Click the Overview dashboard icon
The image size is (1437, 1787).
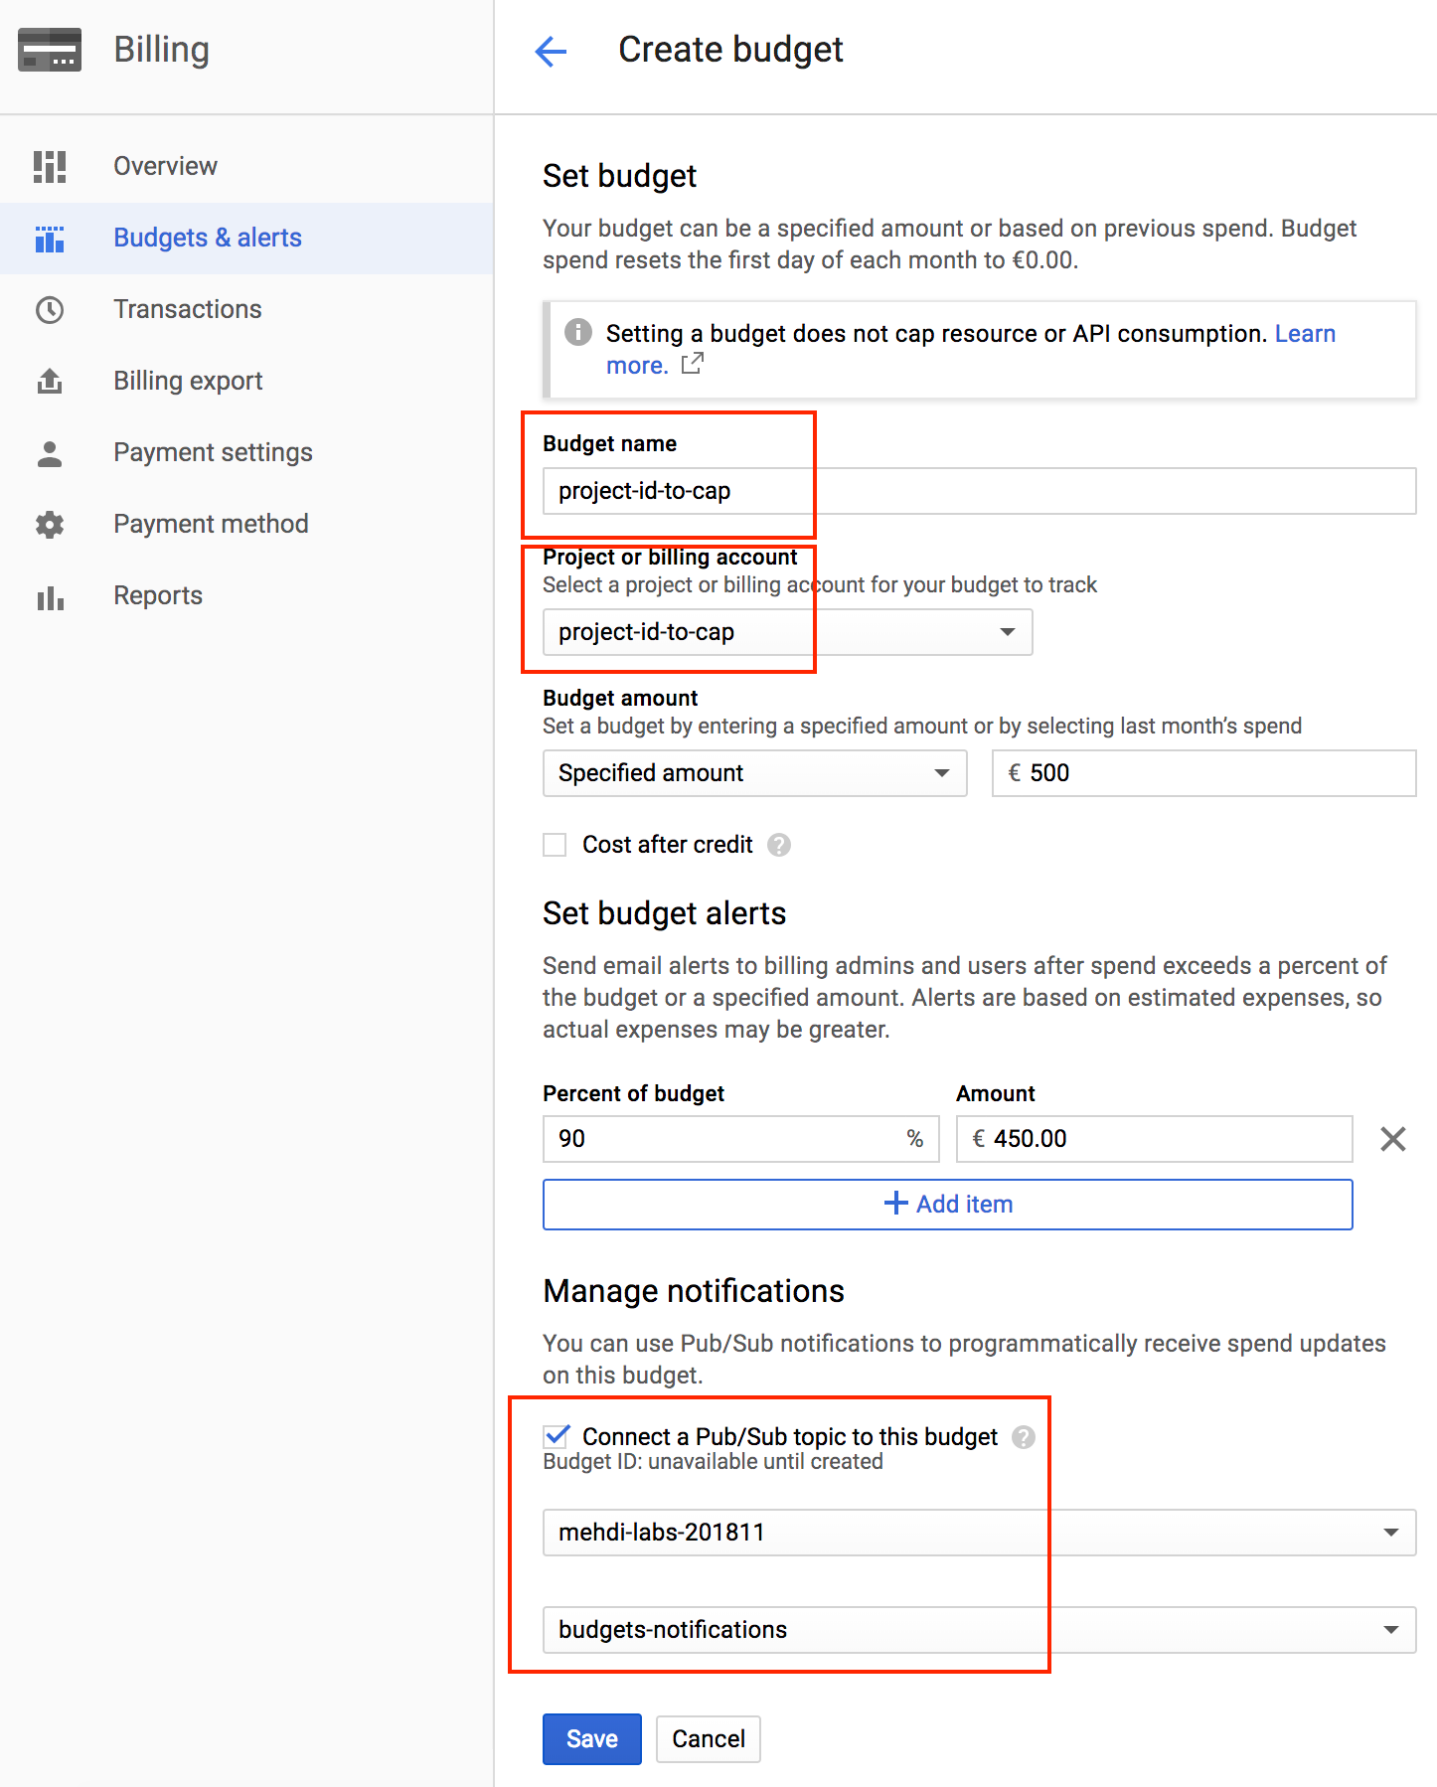[50, 167]
